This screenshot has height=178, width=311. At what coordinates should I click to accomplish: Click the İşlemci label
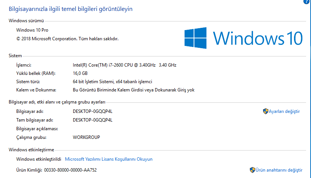[24, 65]
